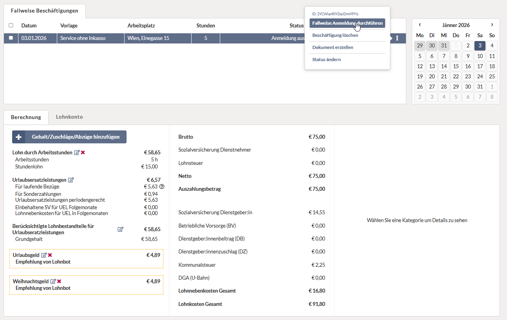The width and height of the screenshot is (507, 320).
Task: Select calendar day 15 in Jänner 2026
Action: 456,66
